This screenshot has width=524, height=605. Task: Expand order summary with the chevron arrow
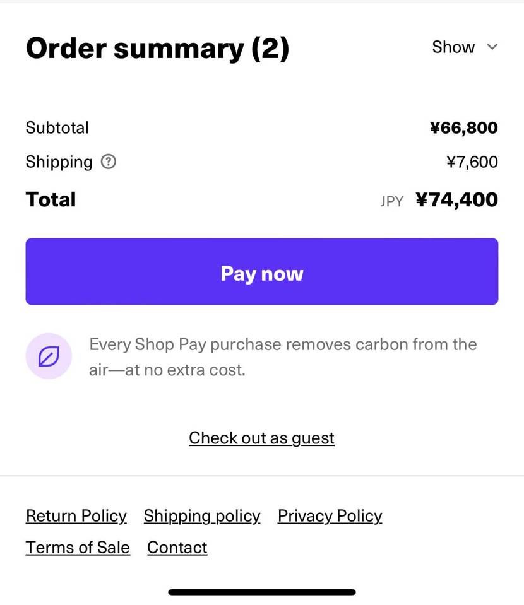click(492, 47)
